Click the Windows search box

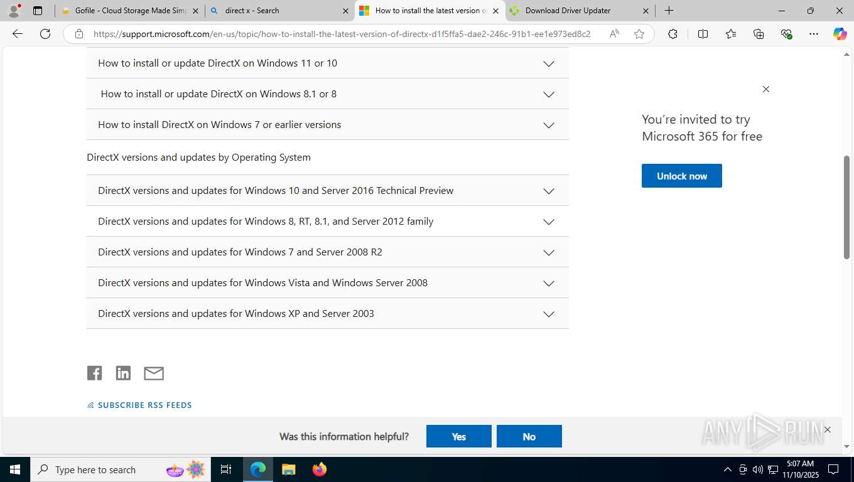[x=119, y=469]
